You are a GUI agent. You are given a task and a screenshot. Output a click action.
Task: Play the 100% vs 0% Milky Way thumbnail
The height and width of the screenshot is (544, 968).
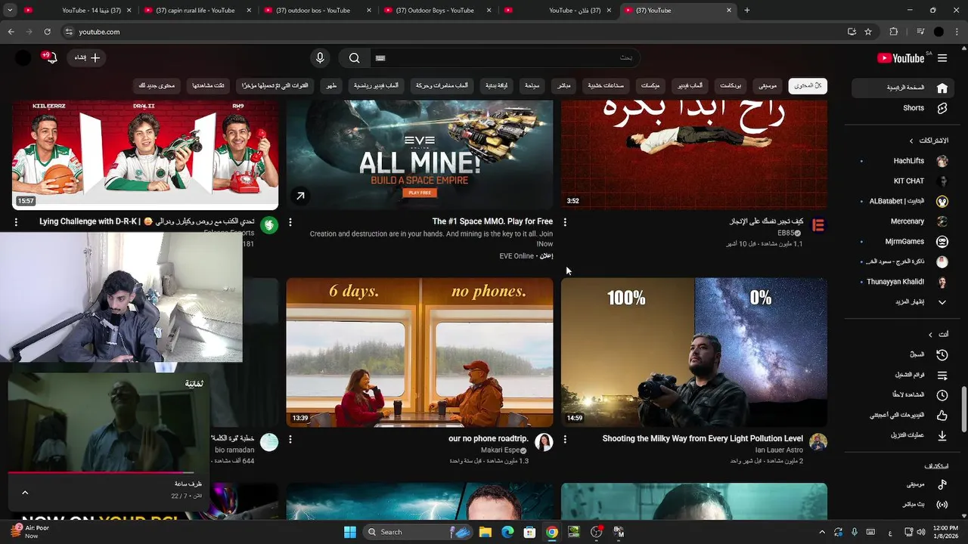point(694,353)
